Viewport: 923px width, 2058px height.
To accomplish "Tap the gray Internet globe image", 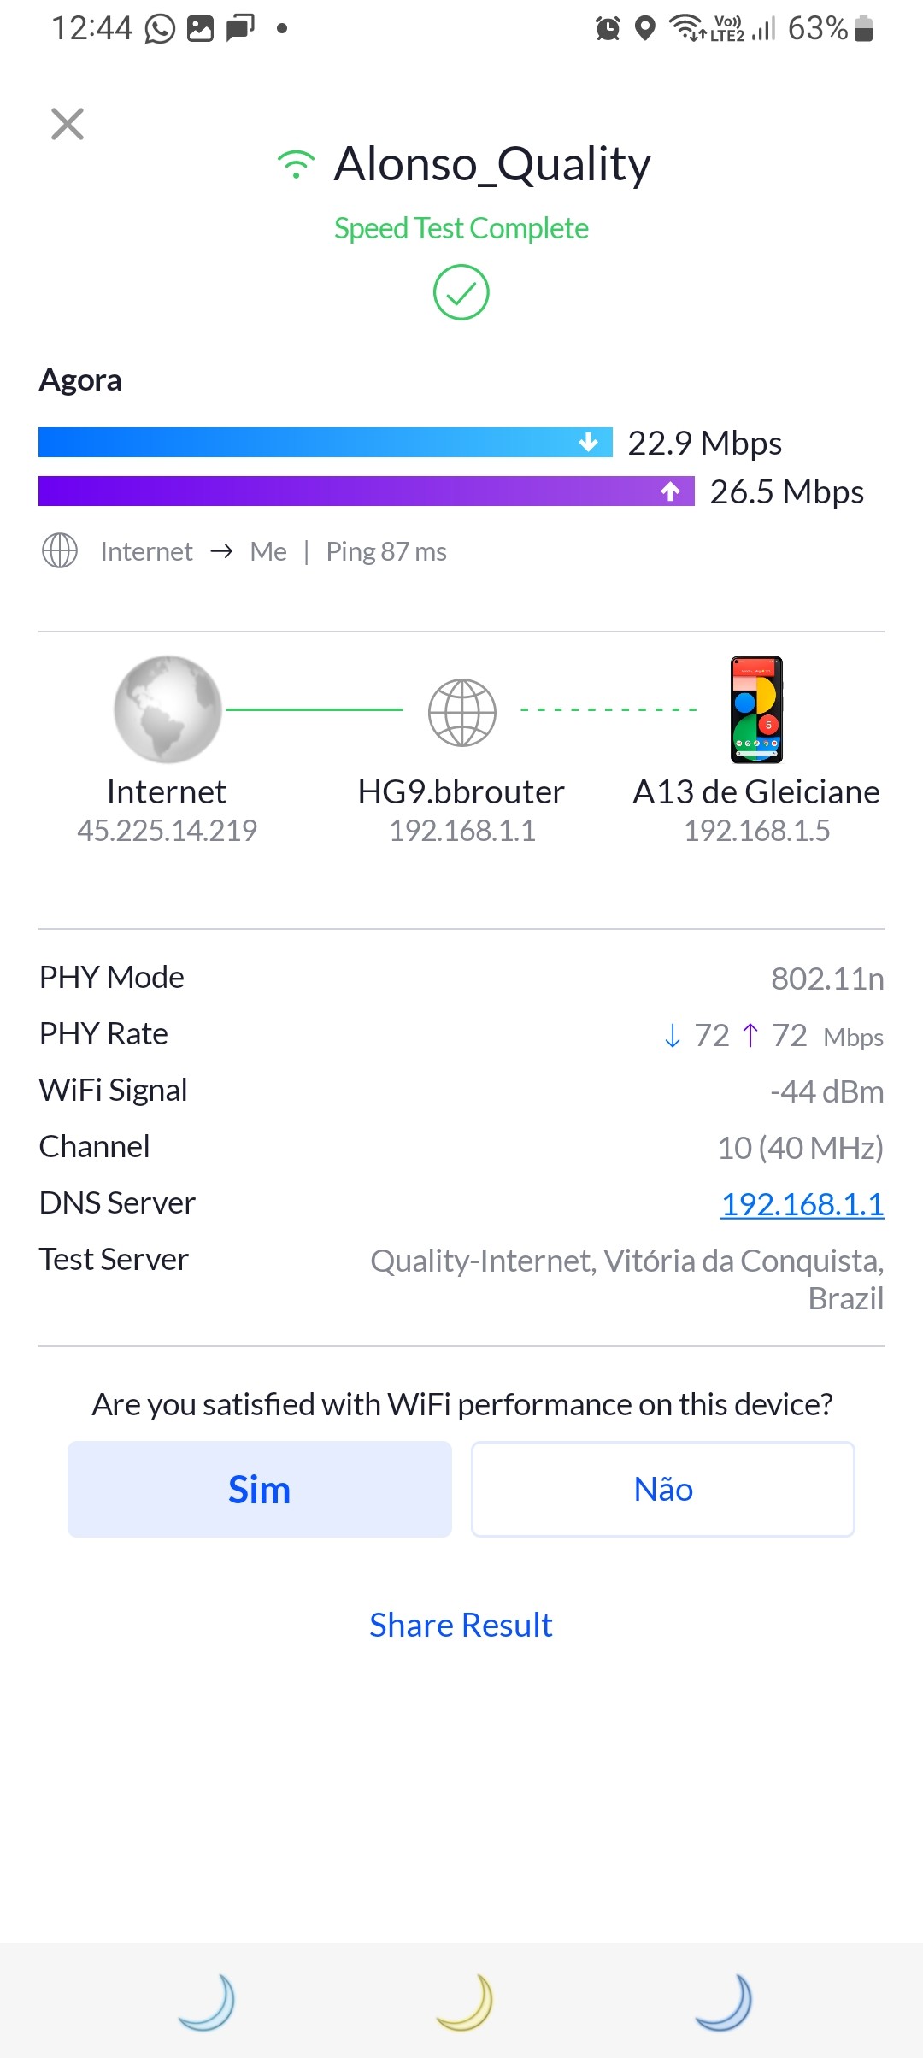I will coord(168,709).
